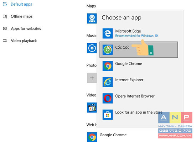Click Recommended for Windows 10 text
This screenshot has height=142, width=196.
(x=136, y=36)
